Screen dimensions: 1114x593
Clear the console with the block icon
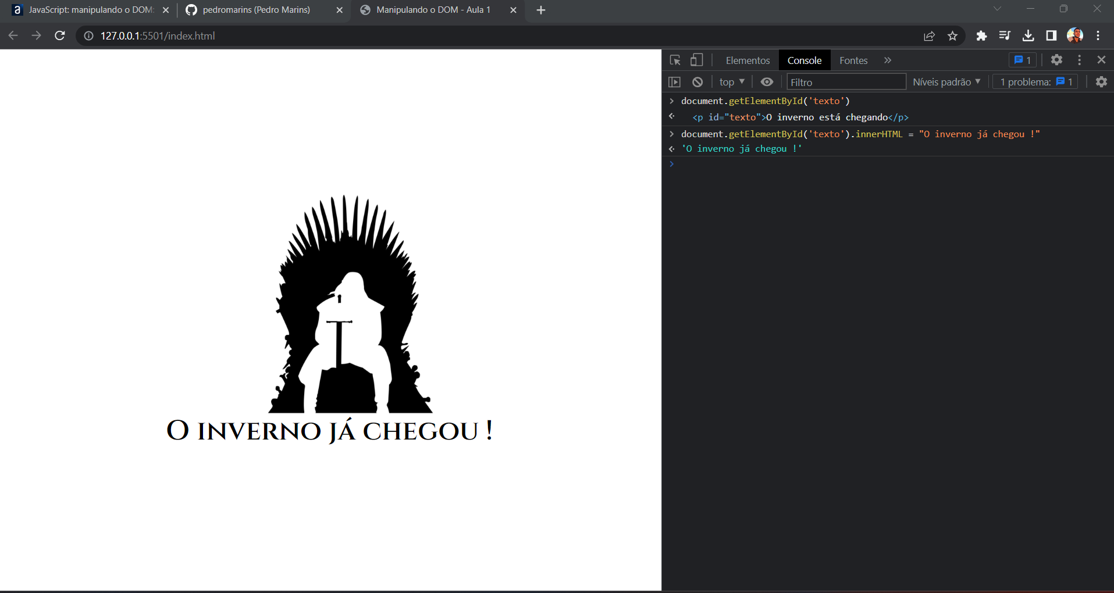(697, 82)
